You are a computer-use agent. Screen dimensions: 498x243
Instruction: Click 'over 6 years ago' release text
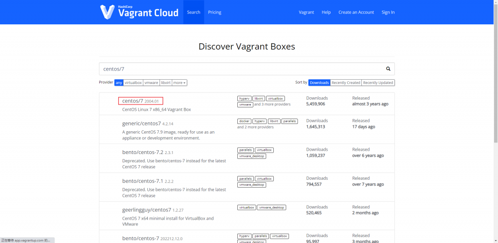[x=368, y=156]
